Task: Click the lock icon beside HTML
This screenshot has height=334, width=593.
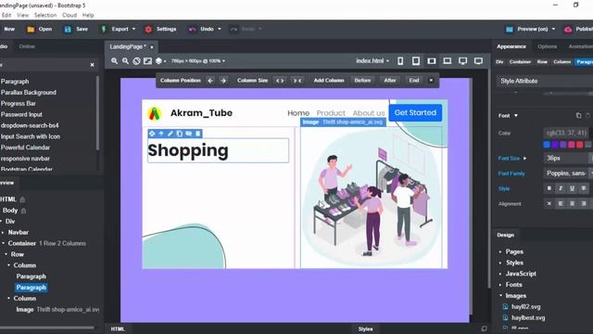Action: (22, 199)
